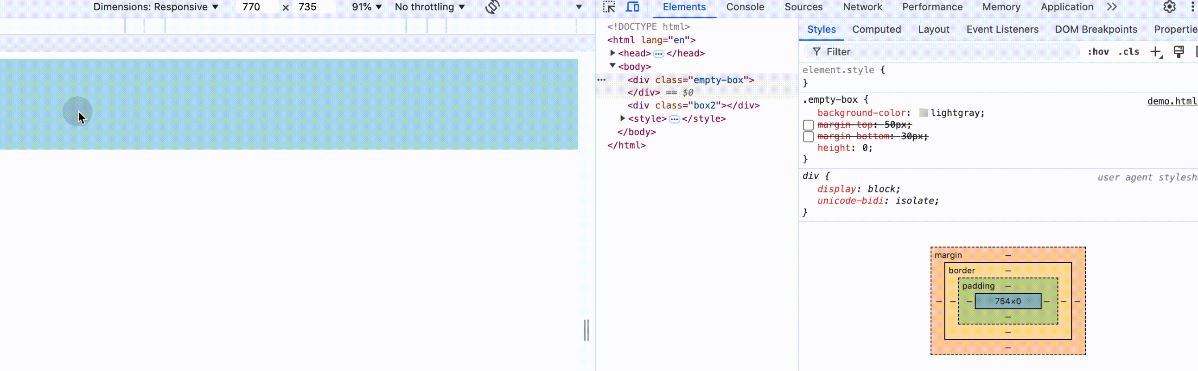Image resolution: width=1198 pixels, height=371 pixels.
Task: Click the ellipsis in the head tag
Action: [658, 54]
